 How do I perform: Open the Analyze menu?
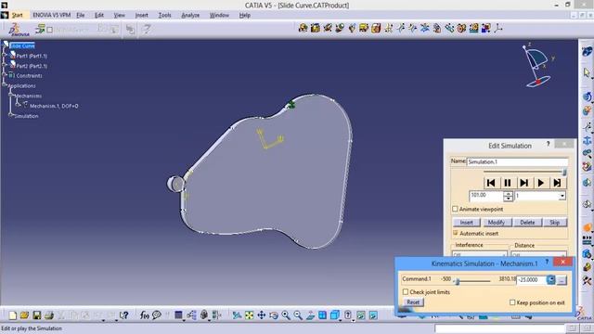tap(190, 15)
